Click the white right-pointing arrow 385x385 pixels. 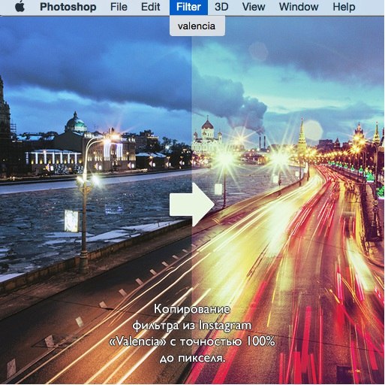(x=192, y=205)
